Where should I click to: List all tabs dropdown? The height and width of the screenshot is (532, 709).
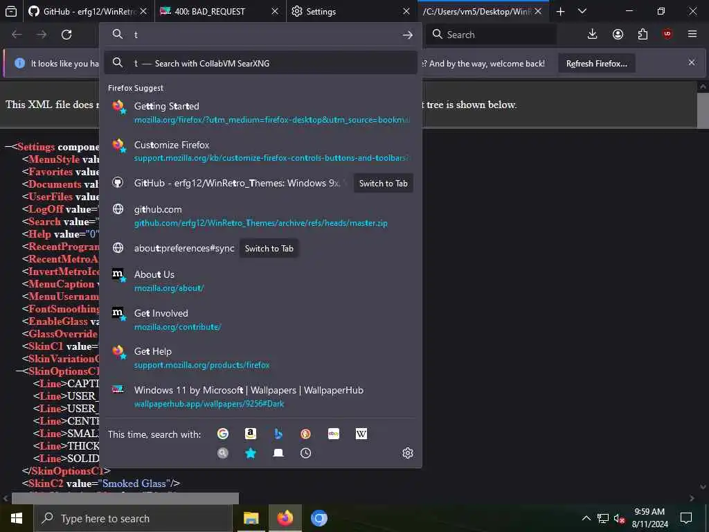(x=582, y=11)
